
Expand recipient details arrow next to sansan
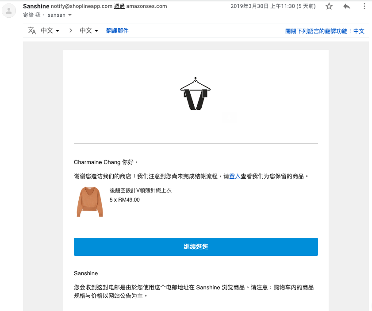click(x=70, y=15)
